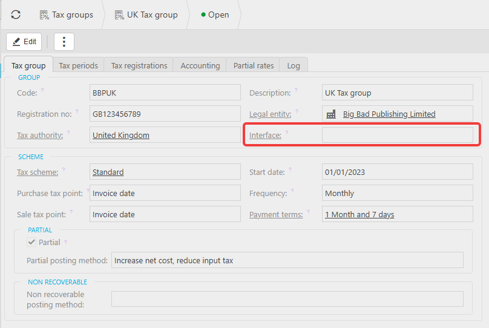Click help mark next to Description

point(296,90)
